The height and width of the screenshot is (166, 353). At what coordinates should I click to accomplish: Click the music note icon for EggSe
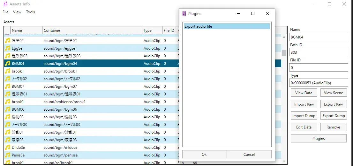(8, 48)
